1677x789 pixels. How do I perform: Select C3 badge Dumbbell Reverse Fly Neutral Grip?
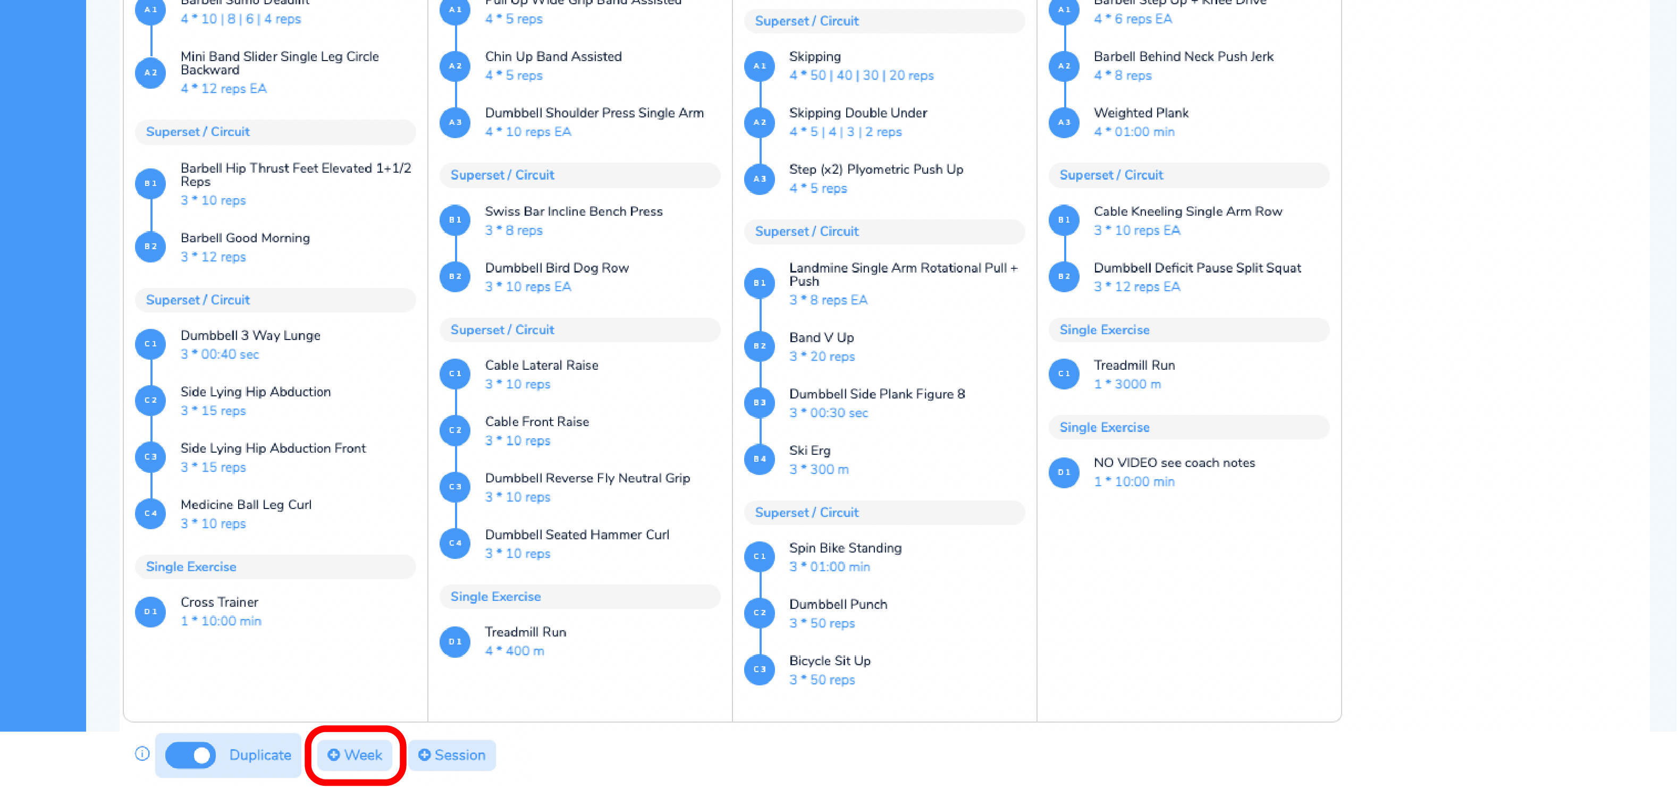tap(455, 486)
